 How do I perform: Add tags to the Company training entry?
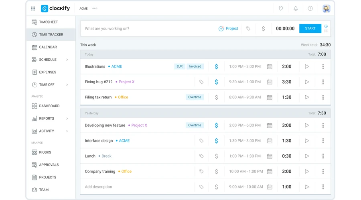(201, 172)
